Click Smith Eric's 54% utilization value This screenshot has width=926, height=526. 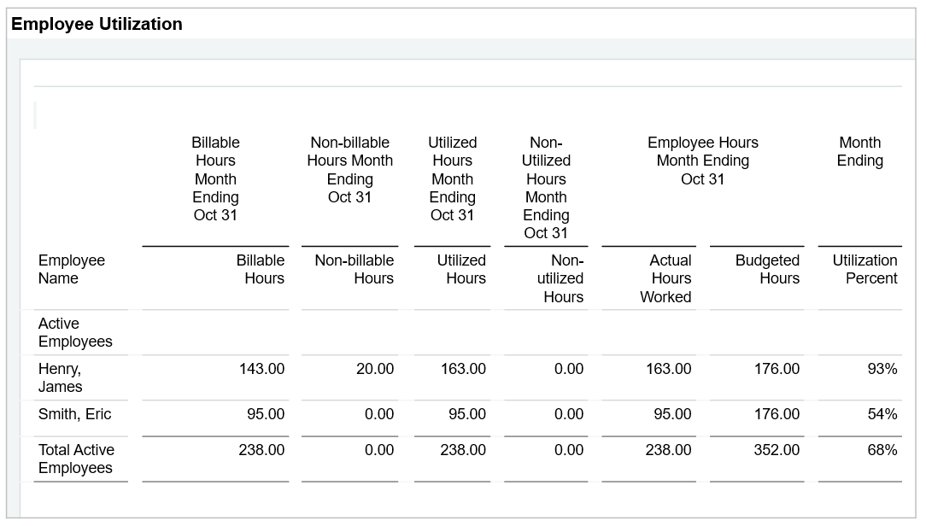tap(882, 414)
